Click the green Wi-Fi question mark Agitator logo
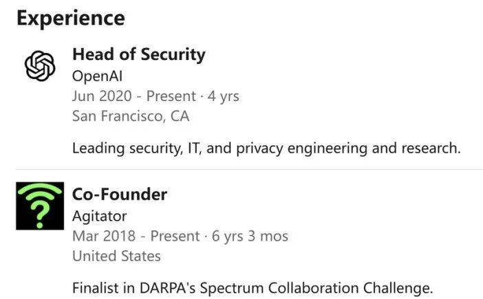The height and width of the screenshot is (299, 483). pos(40,207)
